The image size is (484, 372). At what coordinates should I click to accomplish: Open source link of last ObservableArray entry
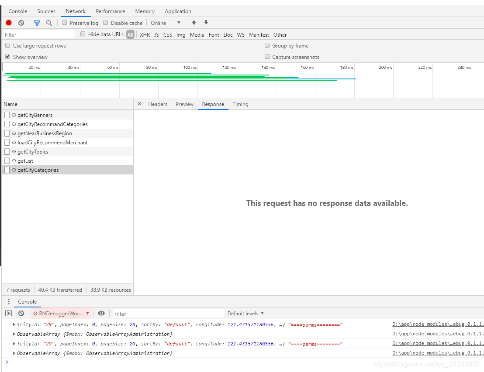click(438, 353)
